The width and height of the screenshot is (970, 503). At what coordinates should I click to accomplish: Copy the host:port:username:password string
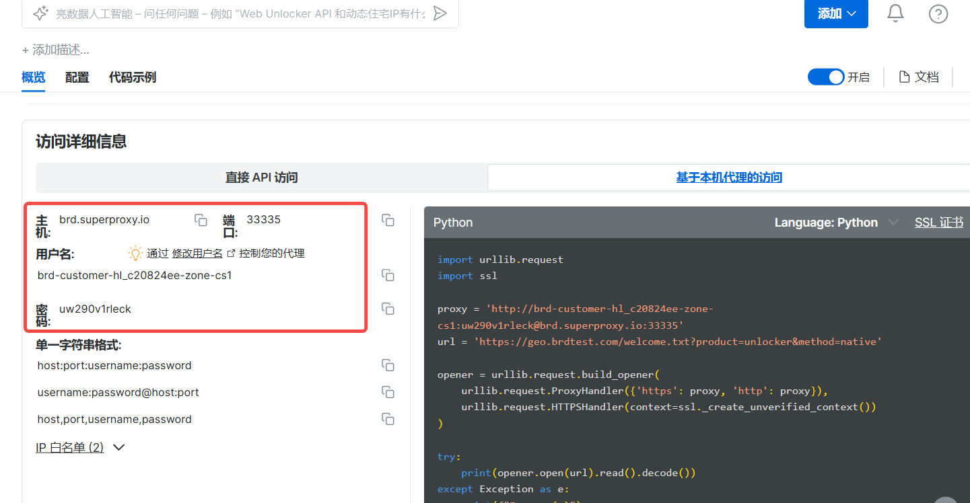point(388,365)
